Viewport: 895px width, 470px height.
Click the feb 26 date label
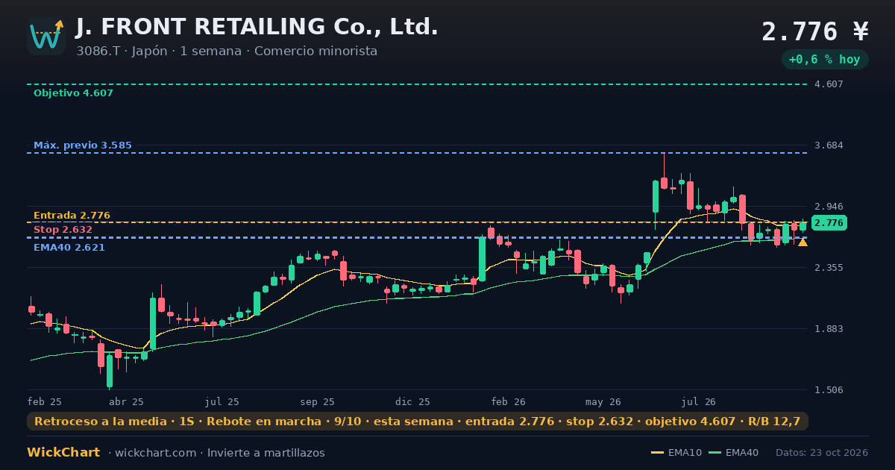coord(509,402)
